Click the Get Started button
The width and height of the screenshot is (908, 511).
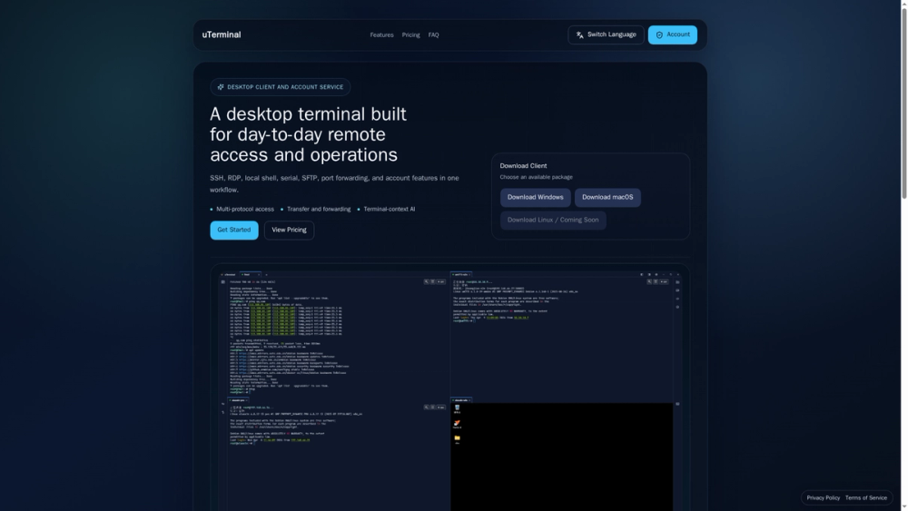pyautogui.click(x=234, y=230)
